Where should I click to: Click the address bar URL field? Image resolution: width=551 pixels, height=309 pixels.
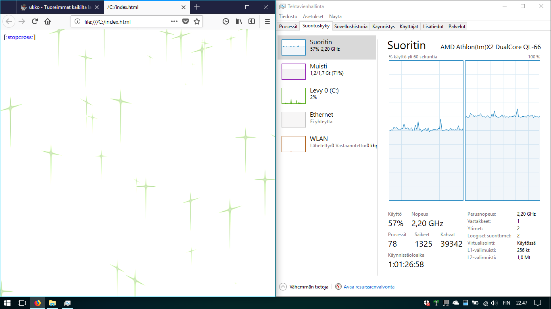click(125, 22)
